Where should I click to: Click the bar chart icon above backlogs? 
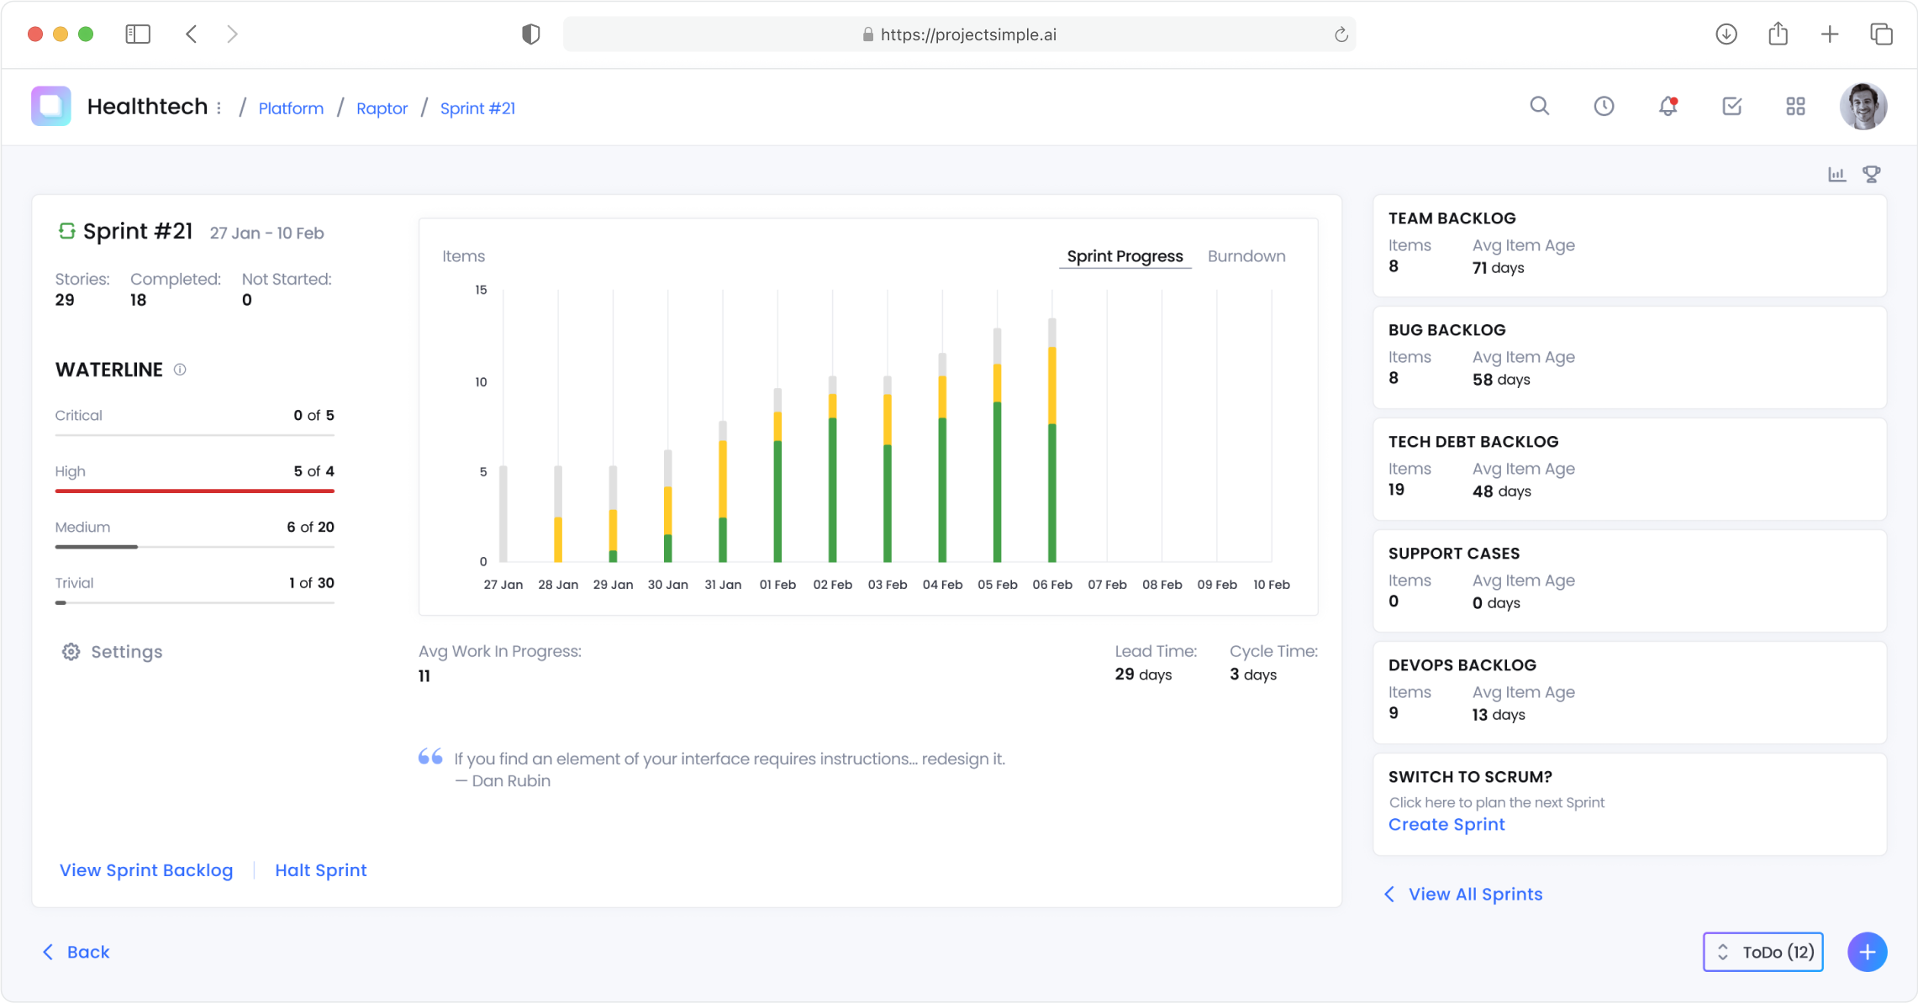pyautogui.click(x=1836, y=174)
